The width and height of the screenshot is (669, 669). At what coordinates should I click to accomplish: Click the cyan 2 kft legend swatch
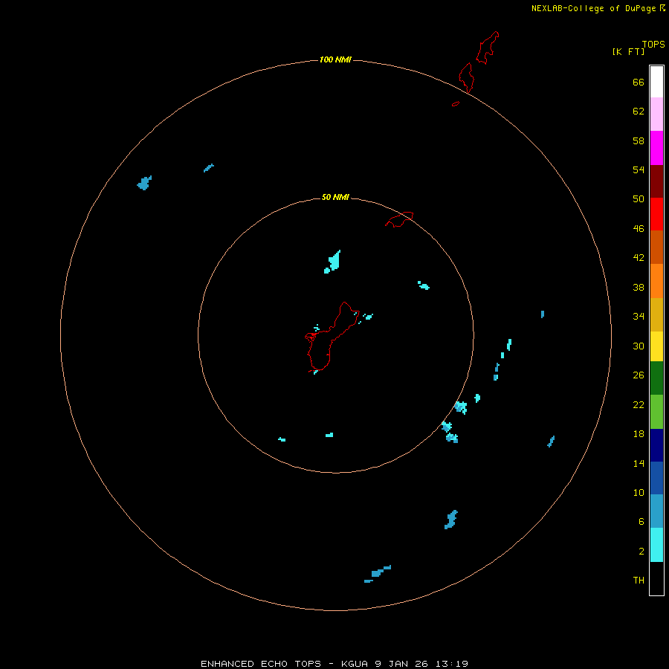point(656,544)
